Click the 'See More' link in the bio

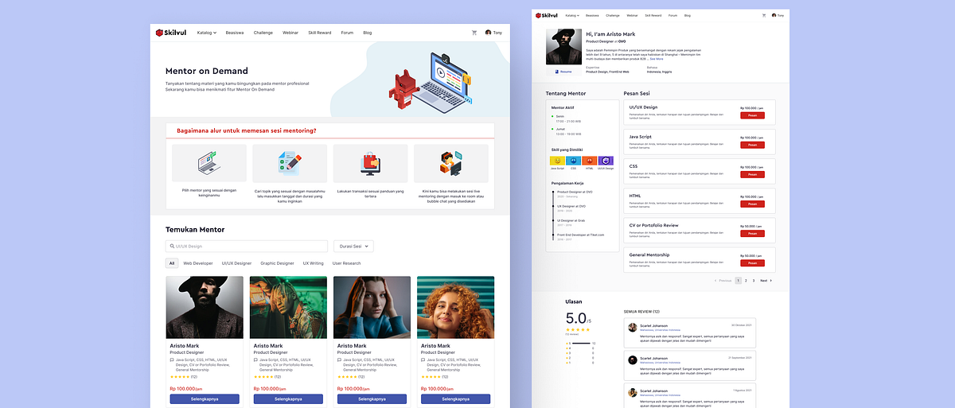pos(657,59)
